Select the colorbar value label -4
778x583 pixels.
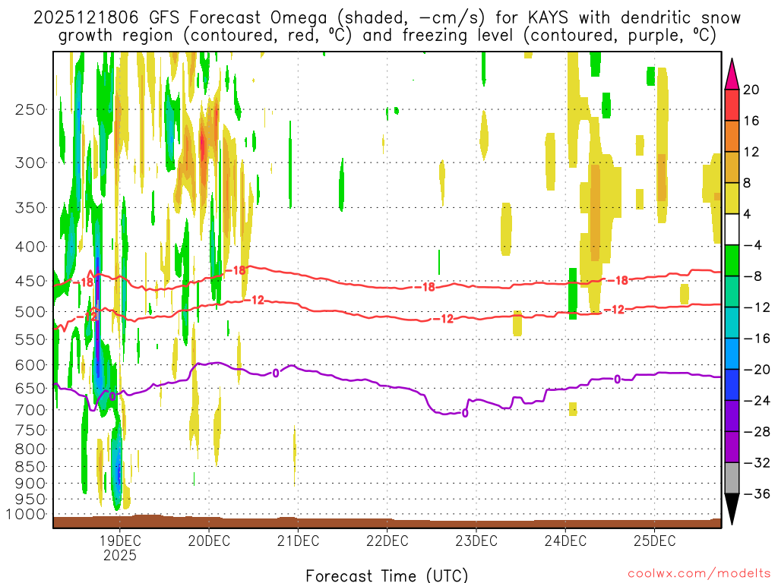point(752,245)
